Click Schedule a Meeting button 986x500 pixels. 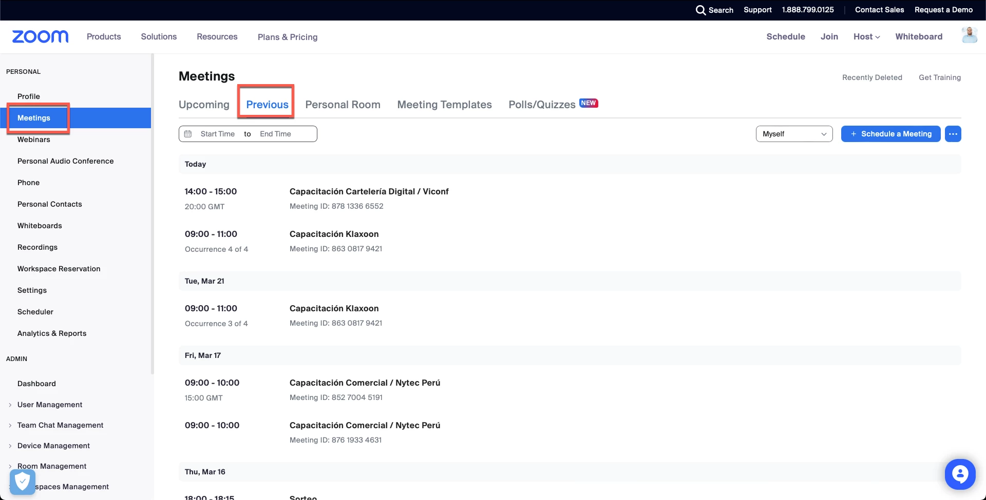point(890,134)
